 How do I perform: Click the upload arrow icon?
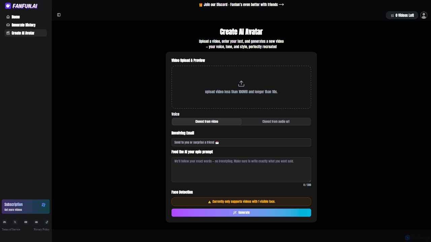point(241,83)
